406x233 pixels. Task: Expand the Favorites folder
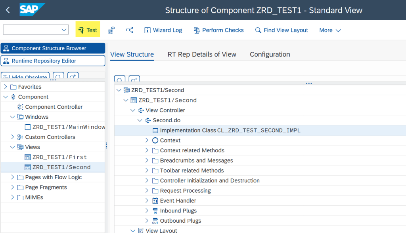pos(6,87)
